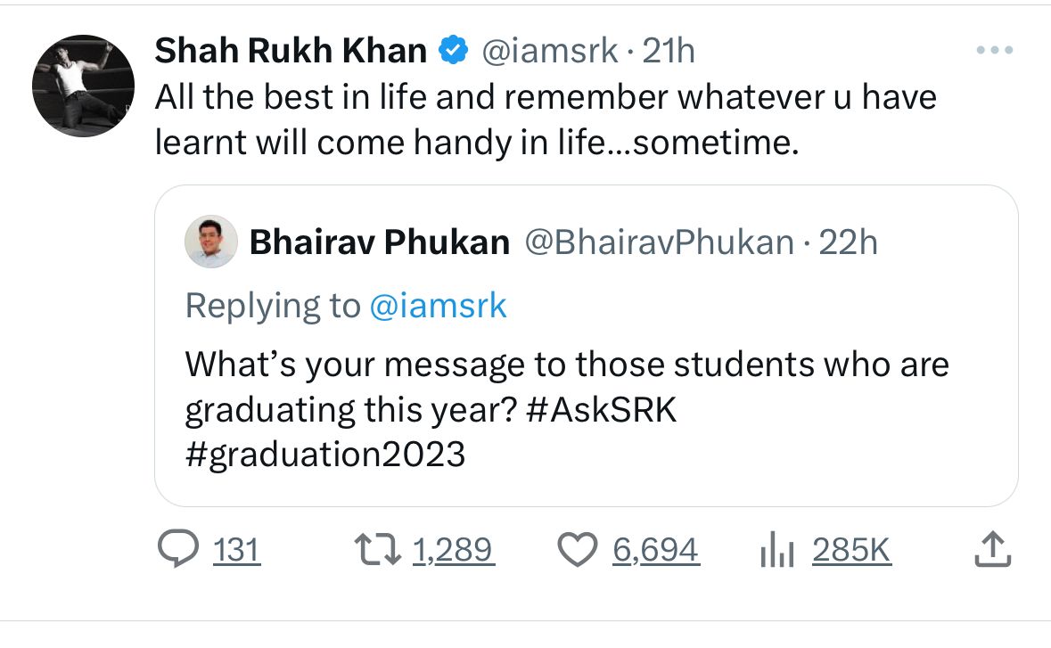1051x648 pixels.
Task: Click the blue verified badge
Action: [456, 52]
